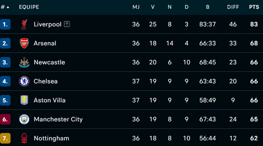This screenshot has width=263, height=146.
Task: Open the Manchester City team link
Action: (x=58, y=119)
